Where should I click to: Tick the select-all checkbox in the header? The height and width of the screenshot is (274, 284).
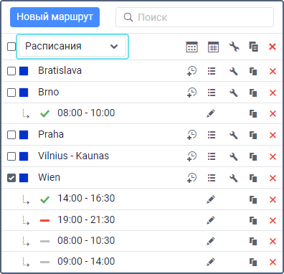(11, 47)
